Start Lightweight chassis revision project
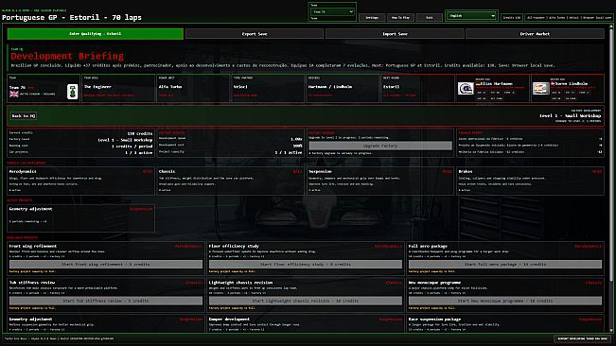This screenshot has width=616, height=346. click(306, 301)
